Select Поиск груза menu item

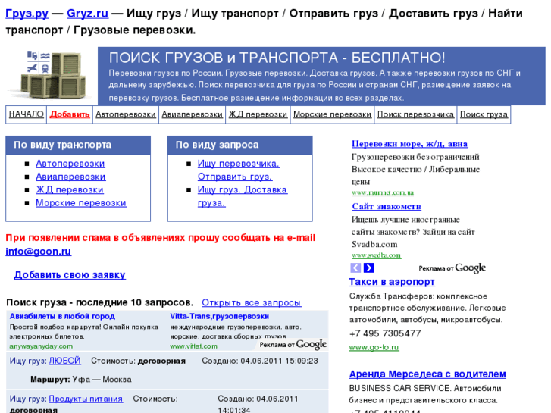click(484, 114)
